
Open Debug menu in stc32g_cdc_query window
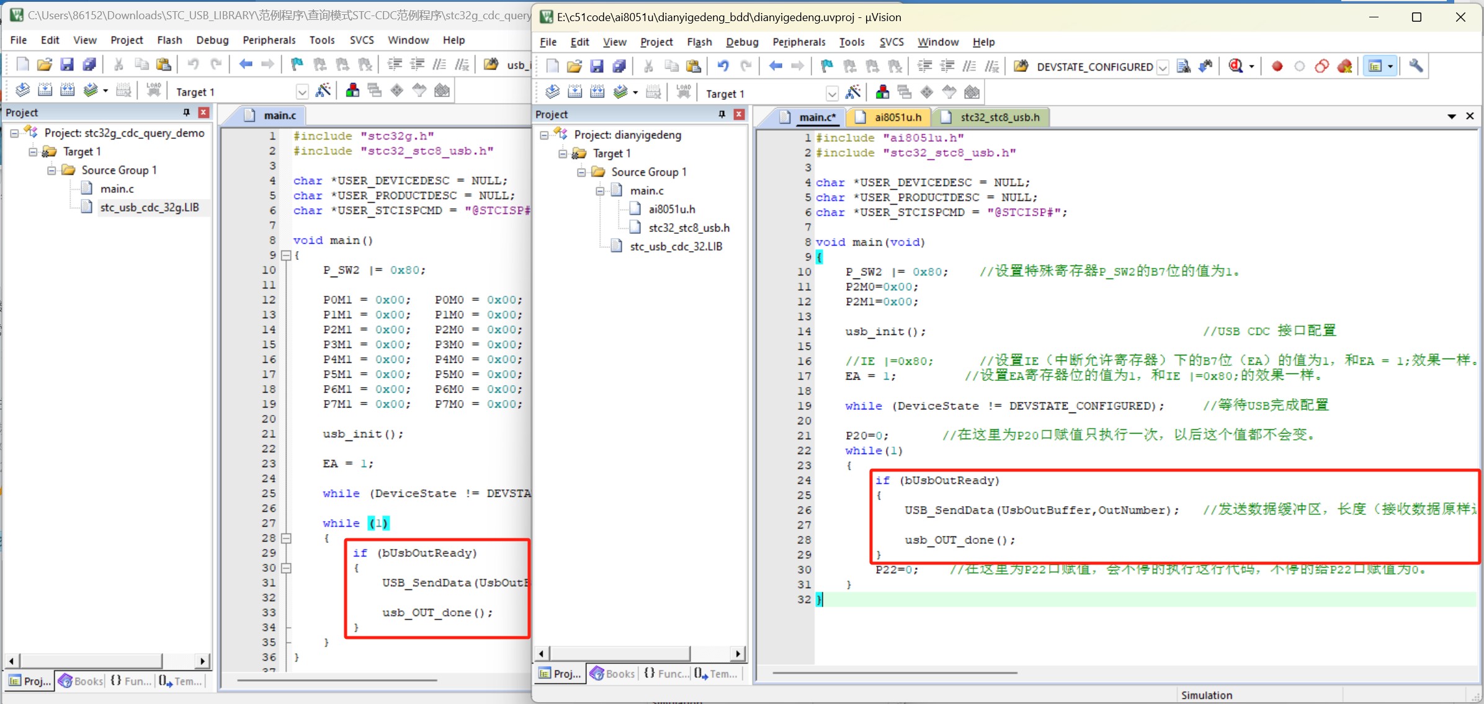coord(212,40)
